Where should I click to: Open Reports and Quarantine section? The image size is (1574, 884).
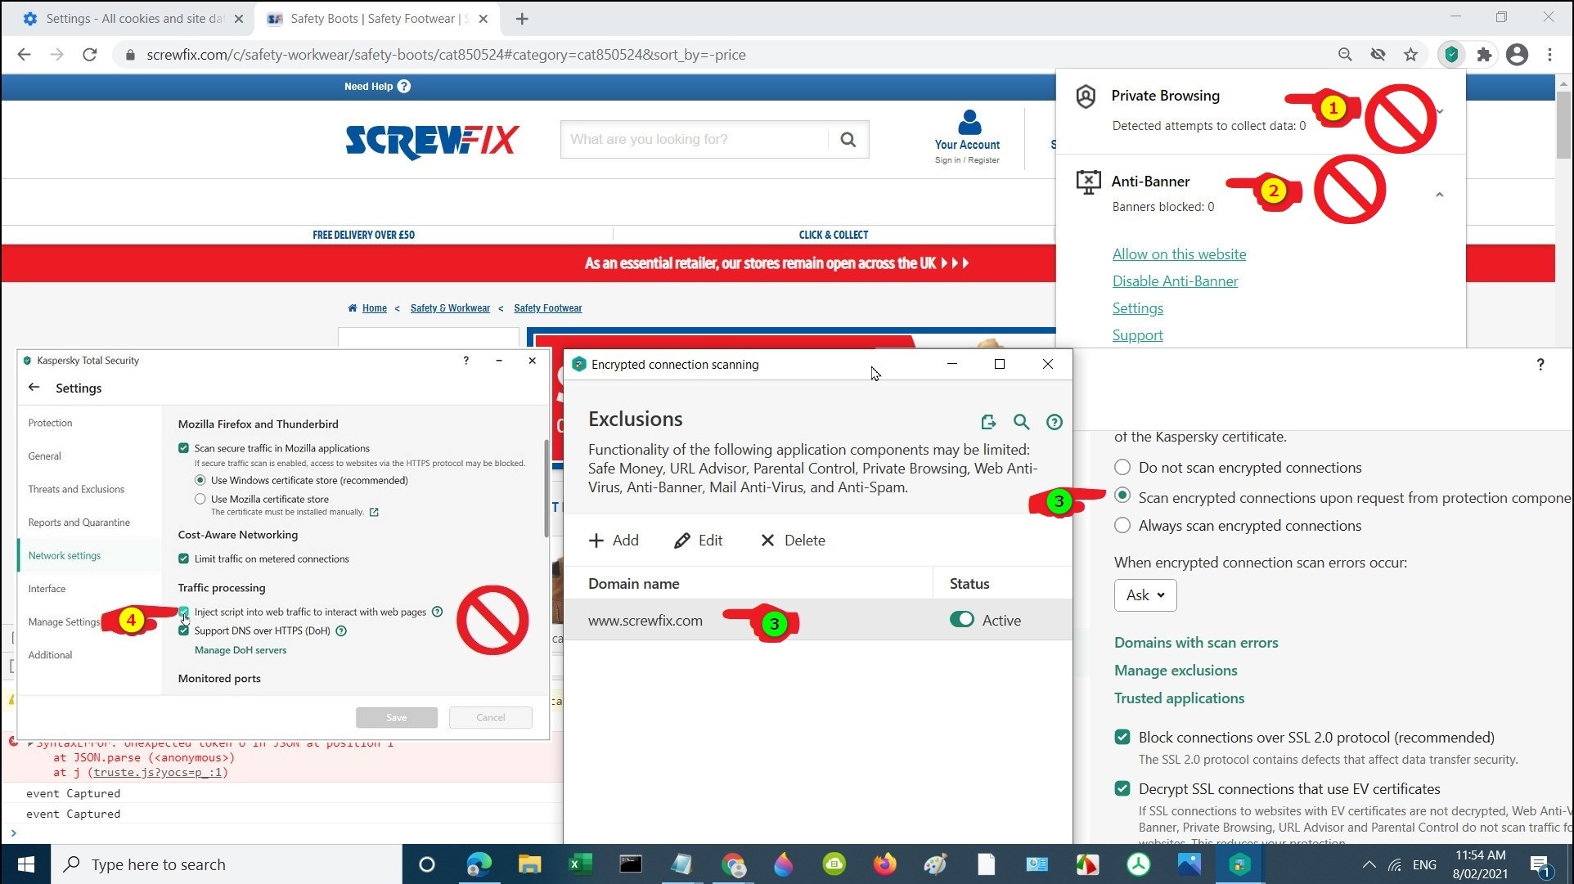(x=79, y=523)
